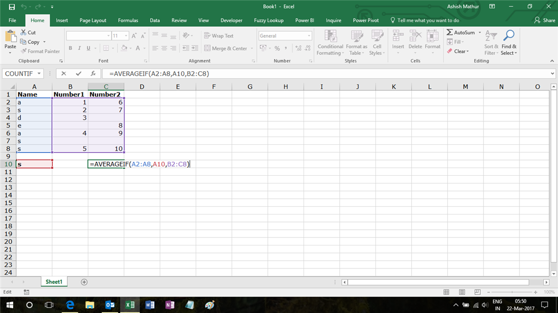Image resolution: width=558 pixels, height=313 pixels.
Task: Open General number format dropdown
Action: [x=309, y=36]
